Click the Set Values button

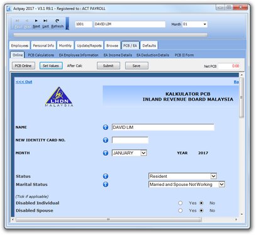(x=51, y=66)
